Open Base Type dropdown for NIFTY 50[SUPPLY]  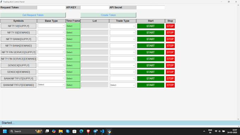[x=51, y=26]
